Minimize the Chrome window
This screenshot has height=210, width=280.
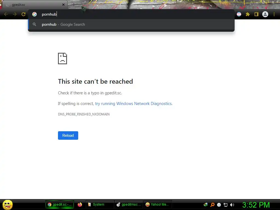pos(257,2)
